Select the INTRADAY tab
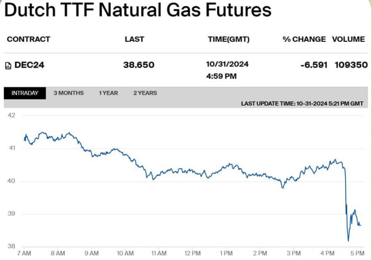Screen dimensions: 372x260 tap(25, 93)
